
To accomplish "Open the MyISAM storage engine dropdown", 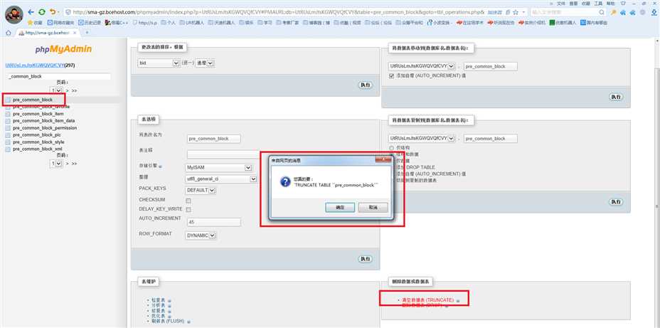I will click(219, 167).
